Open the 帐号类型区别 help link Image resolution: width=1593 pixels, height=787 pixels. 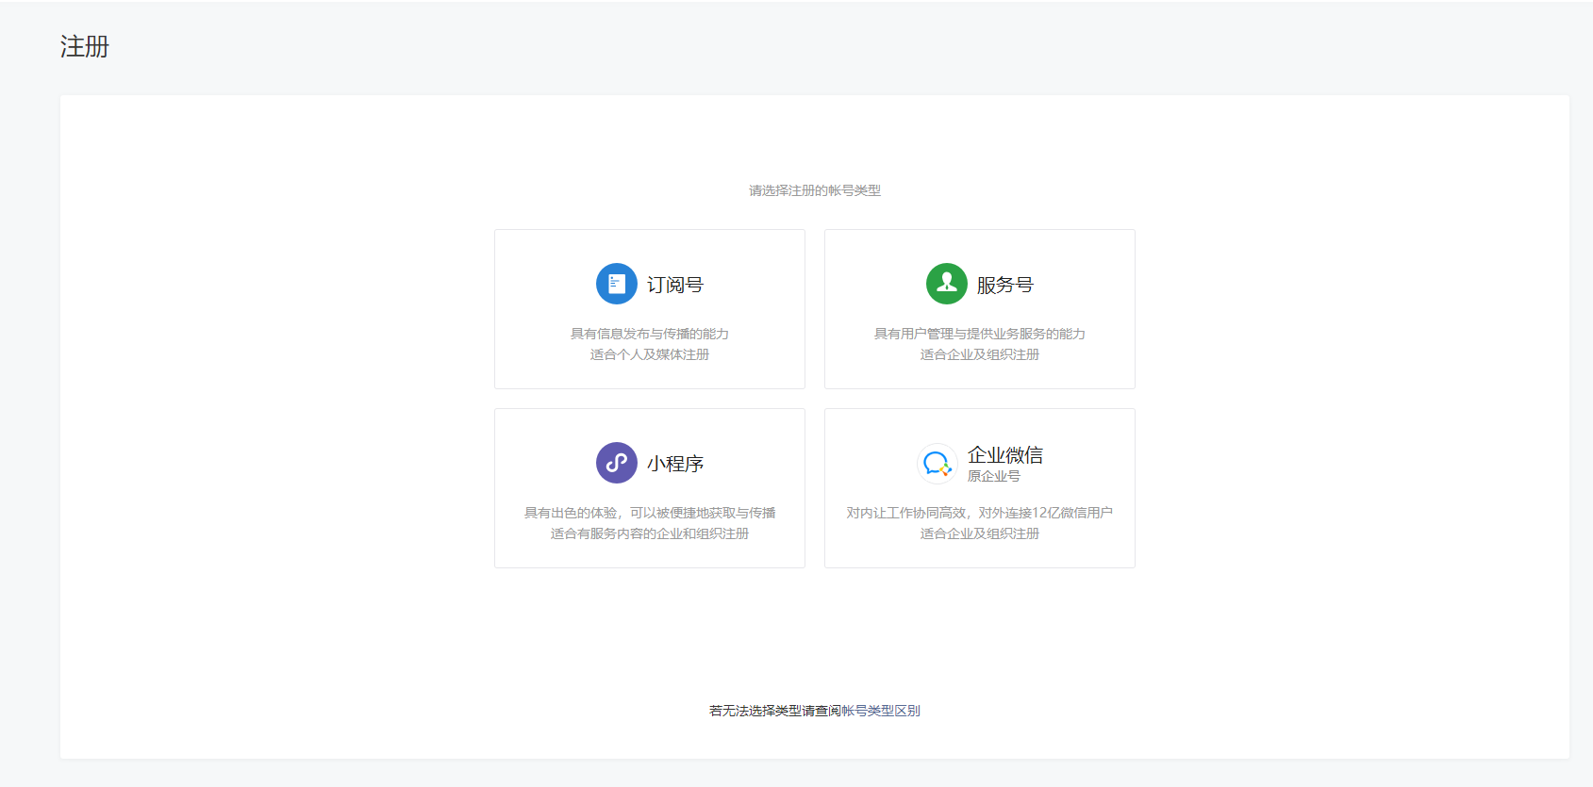tap(881, 711)
